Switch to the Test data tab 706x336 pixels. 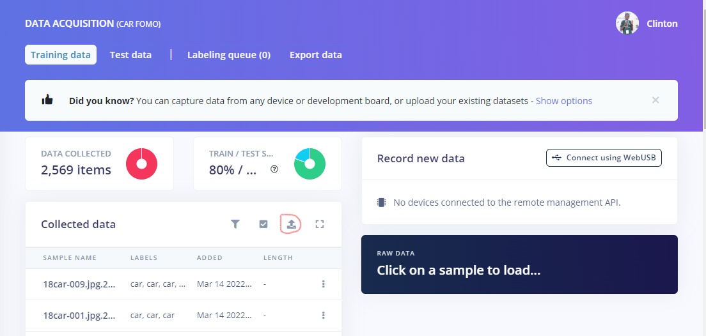click(x=130, y=55)
